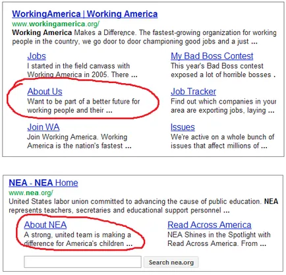Click the www.nea.org/ green URL
This screenshot has height=275, width=286.
click(31, 193)
